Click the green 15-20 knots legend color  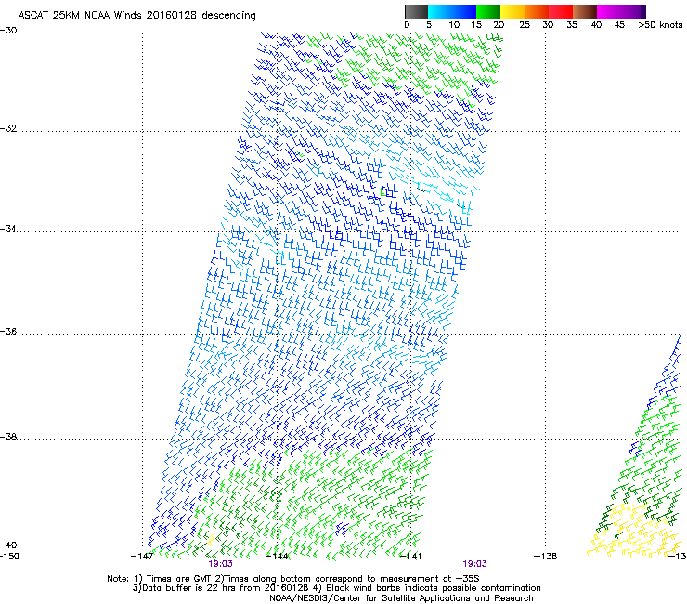[x=488, y=11]
